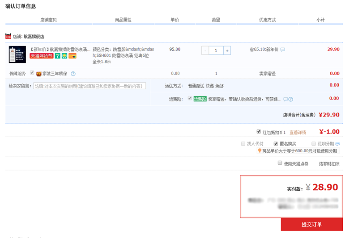This screenshot has width=358, height=238.
Task: Click the 单价 column header
Action: tap(175, 20)
